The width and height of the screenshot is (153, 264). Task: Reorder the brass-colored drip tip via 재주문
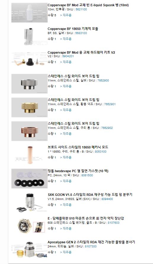click(x=66, y=110)
